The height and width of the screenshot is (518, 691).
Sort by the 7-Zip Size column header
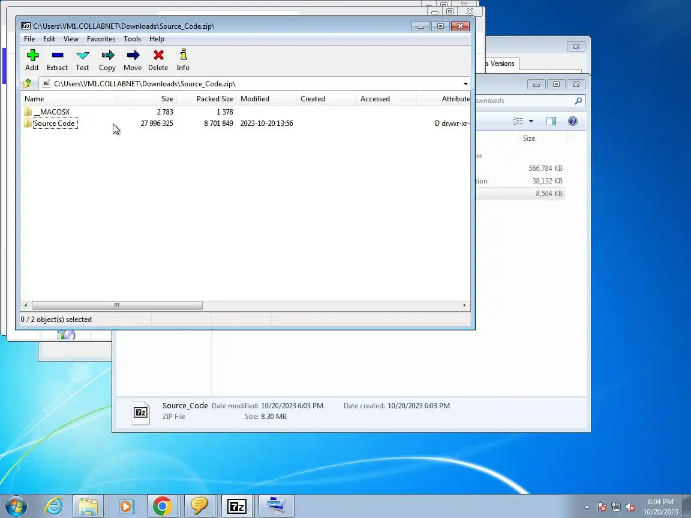147,99
